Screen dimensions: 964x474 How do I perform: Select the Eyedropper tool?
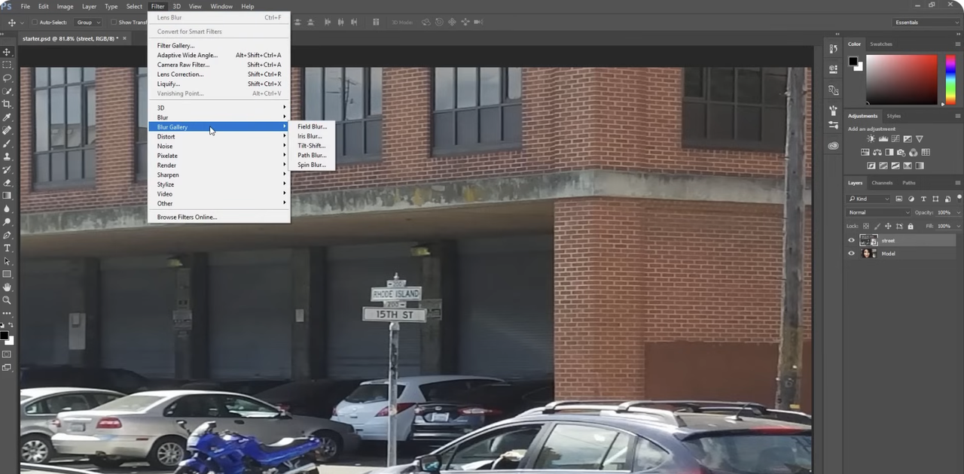point(7,117)
